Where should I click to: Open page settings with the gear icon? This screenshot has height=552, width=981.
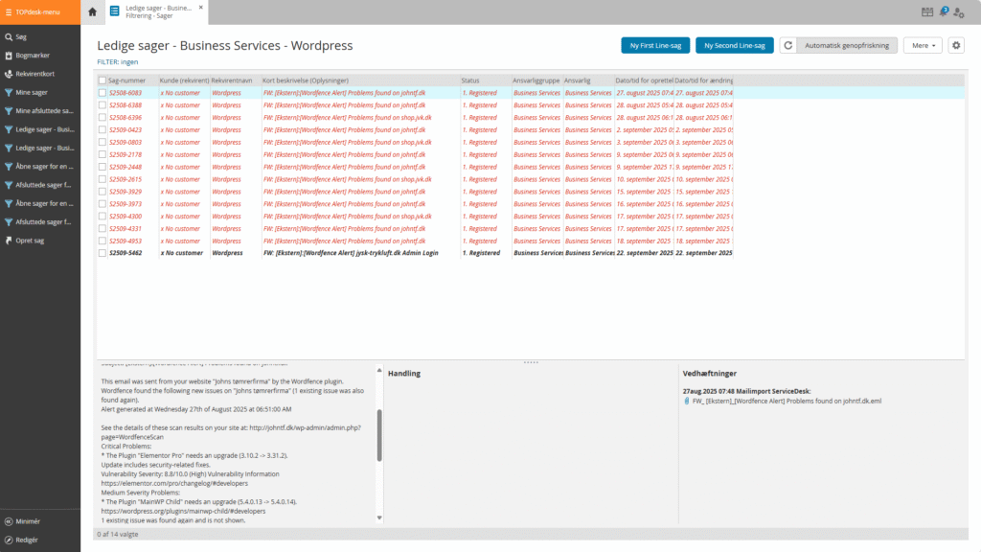(x=955, y=44)
